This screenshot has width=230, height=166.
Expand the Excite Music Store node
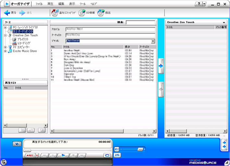tap(5, 51)
